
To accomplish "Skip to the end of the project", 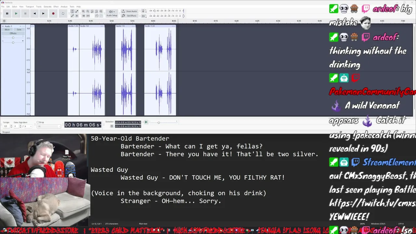I will [x=43, y=14].
